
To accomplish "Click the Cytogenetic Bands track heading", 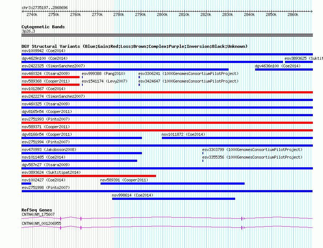I will [43, 27].
